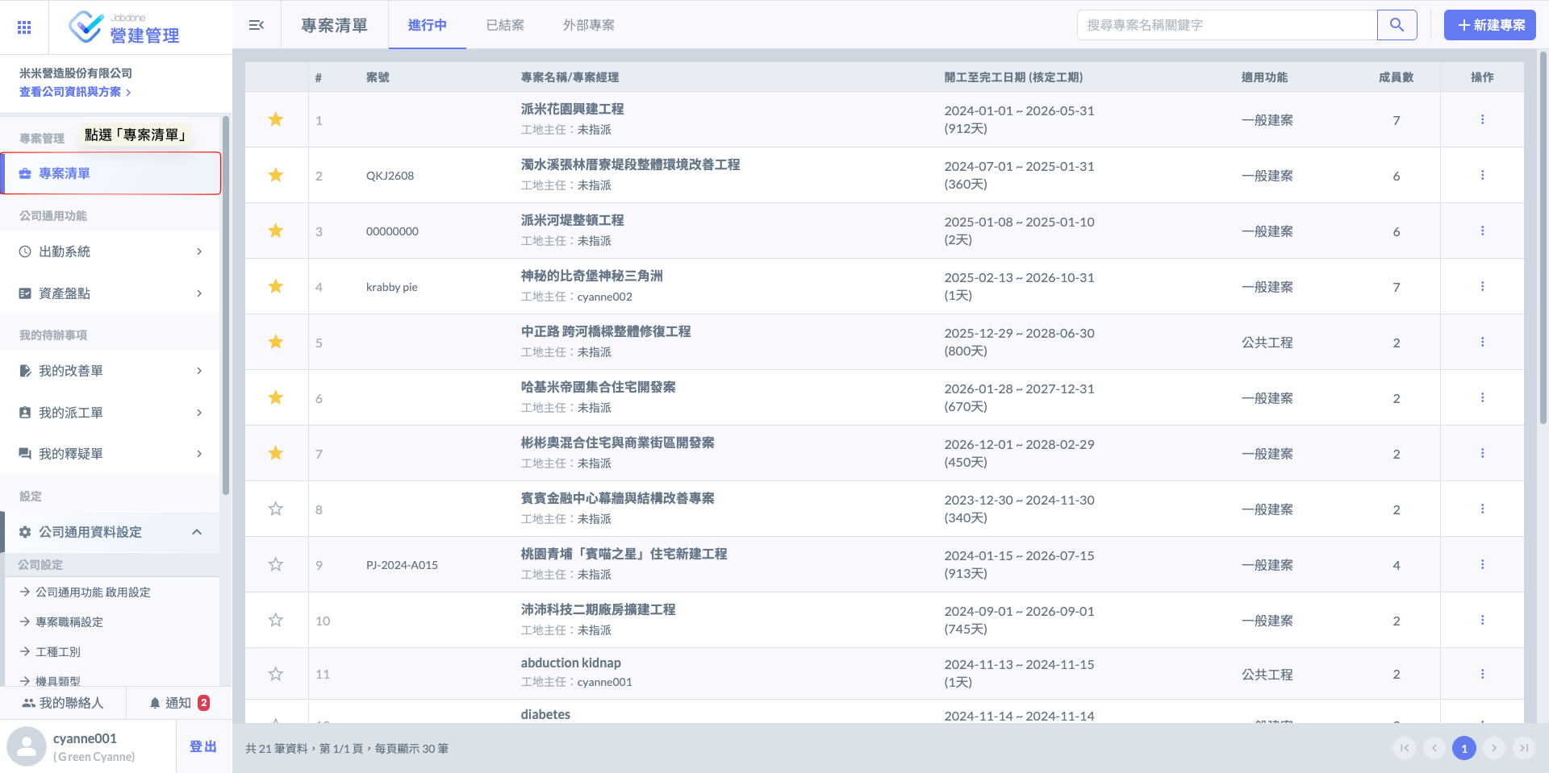Expand the 我的改善單 menu
The image size is (1549, 773).
pyautogui.click(x=111, y=371)
